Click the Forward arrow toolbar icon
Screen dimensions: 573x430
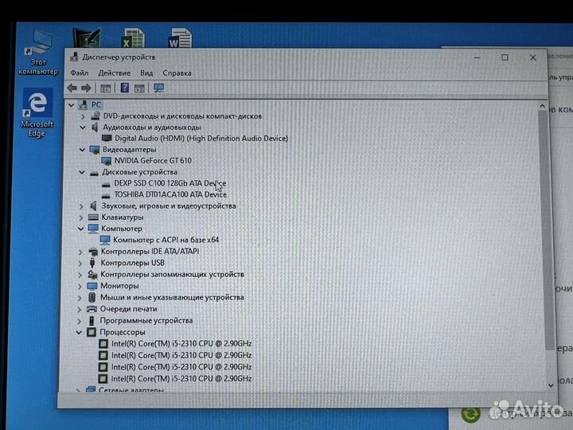coord(86,88)
